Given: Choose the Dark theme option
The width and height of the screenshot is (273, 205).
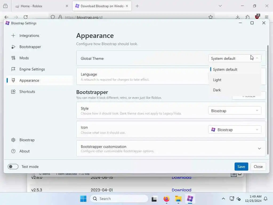Looking at the screenshot, I should [235, 90].
